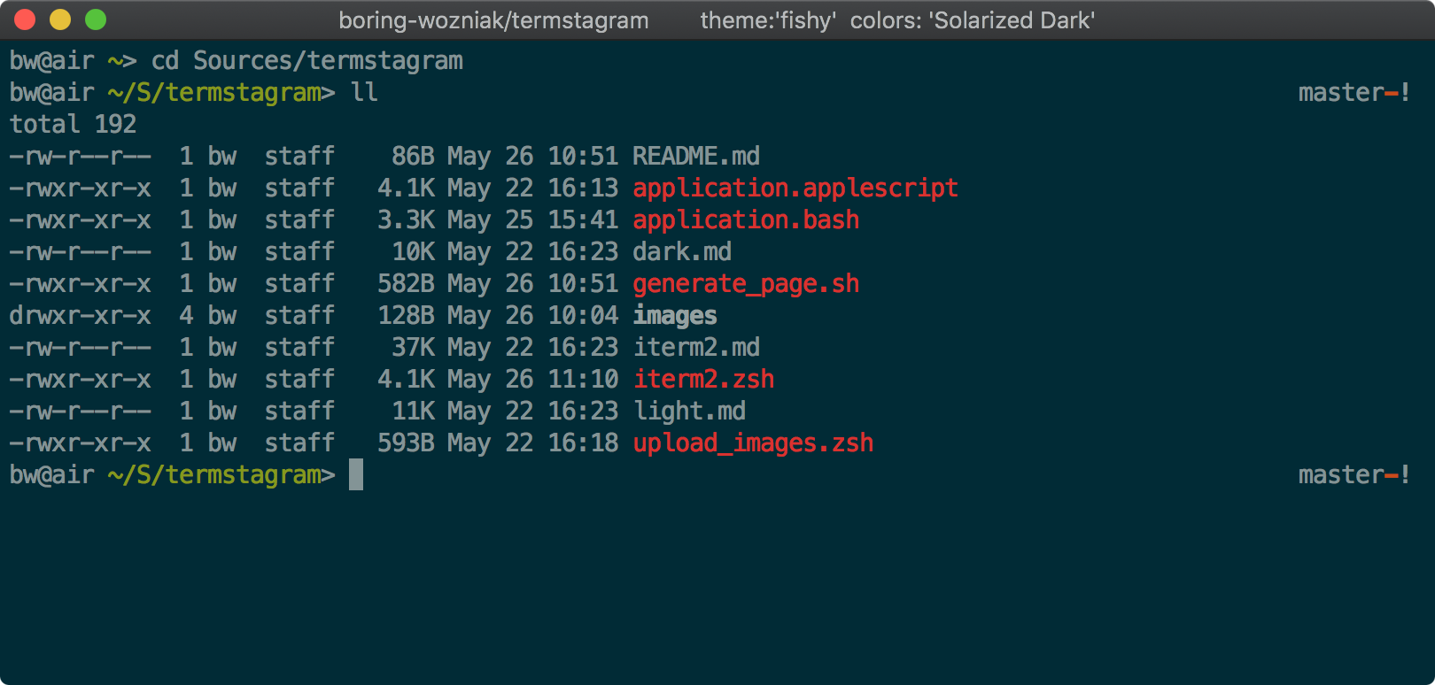The width and height of the screenshot is (1435, 685).
Task: Click the upload_images.zsh script name
Action: coord(753,443)
